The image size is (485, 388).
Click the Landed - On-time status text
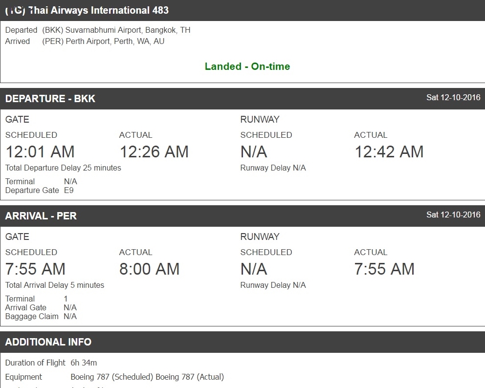click(x=247, y=66)
